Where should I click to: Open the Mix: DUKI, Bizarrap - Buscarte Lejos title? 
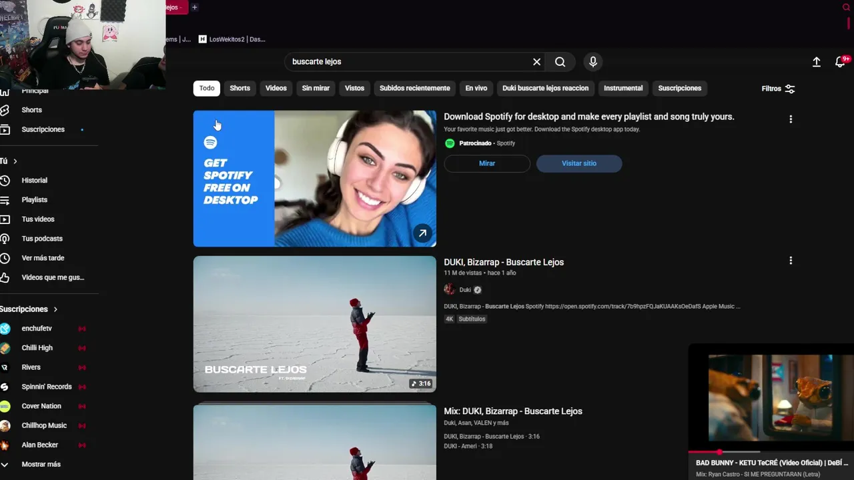pyautogui.click(x=513, y=411)
